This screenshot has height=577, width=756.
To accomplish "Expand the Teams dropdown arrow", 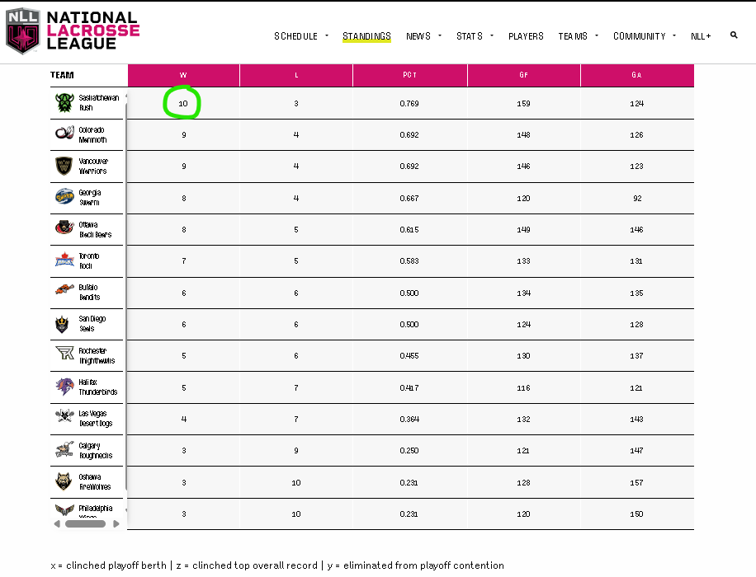I will point(597,35).
